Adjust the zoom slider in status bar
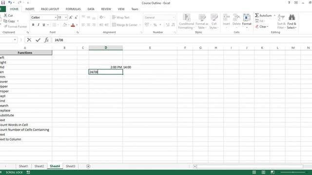 pyautogui.click(x=292, y=172)
